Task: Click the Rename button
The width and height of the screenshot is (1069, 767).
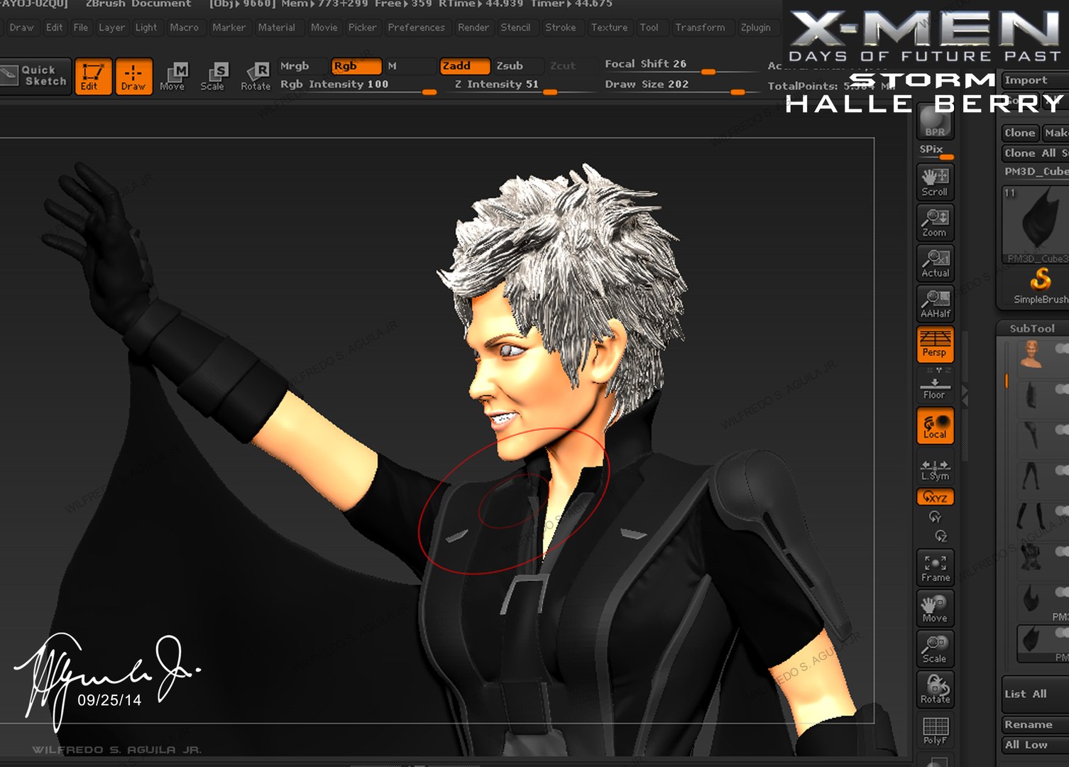Action: (1034, 724)
